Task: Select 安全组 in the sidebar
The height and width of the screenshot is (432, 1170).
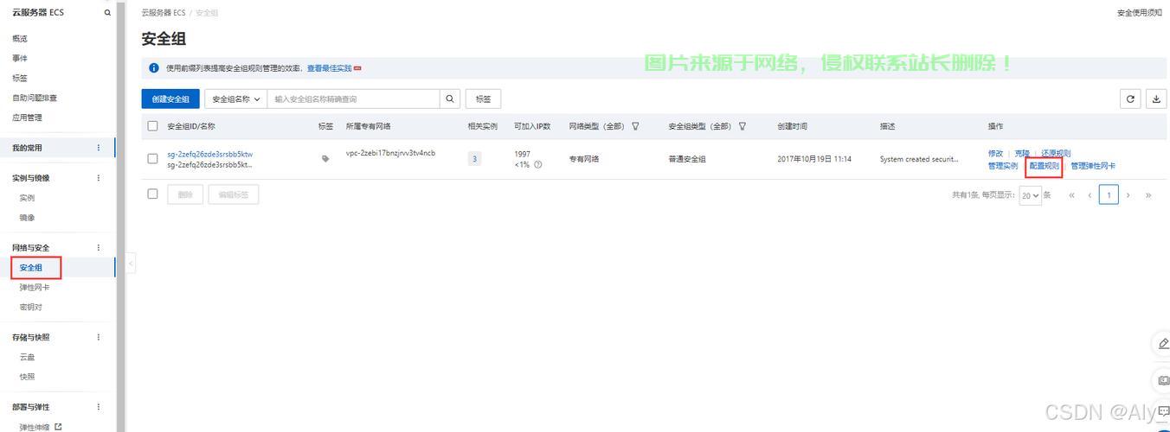Action: click(31, 268)
